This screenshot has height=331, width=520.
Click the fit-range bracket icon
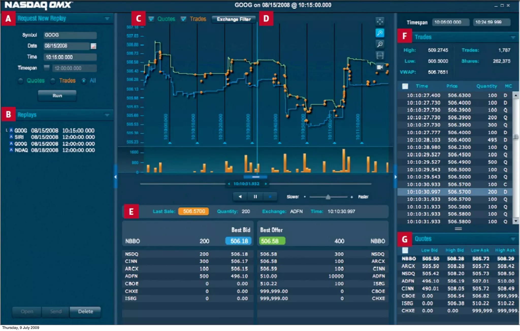click(380, 55)
